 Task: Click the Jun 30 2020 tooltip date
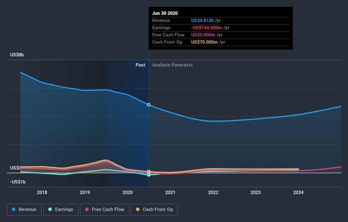click(x=165, y=13)
